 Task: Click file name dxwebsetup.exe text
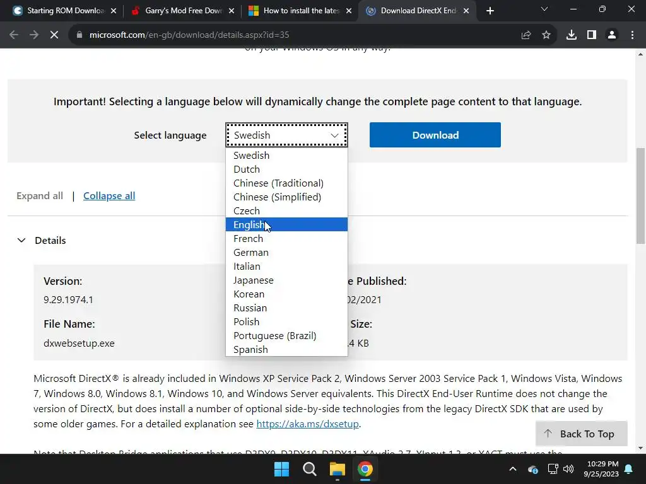[x=79, y=343]
